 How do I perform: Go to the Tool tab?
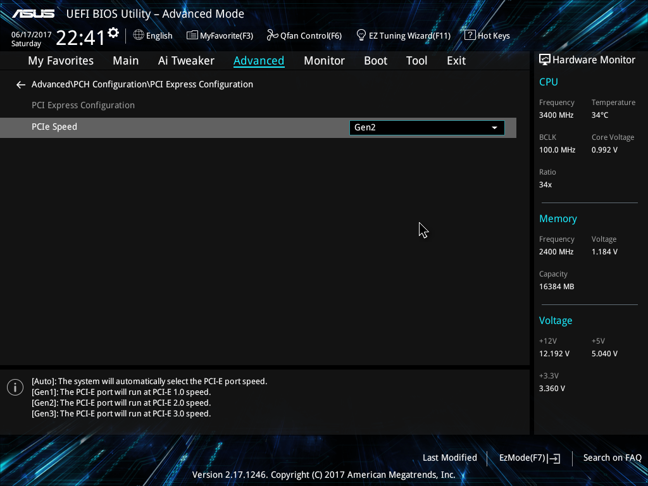416,61
